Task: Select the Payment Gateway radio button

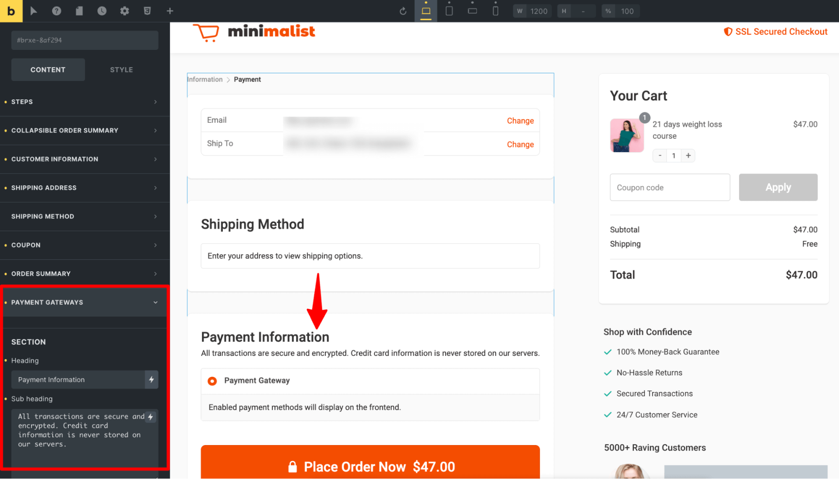Action: pos(213,380)
